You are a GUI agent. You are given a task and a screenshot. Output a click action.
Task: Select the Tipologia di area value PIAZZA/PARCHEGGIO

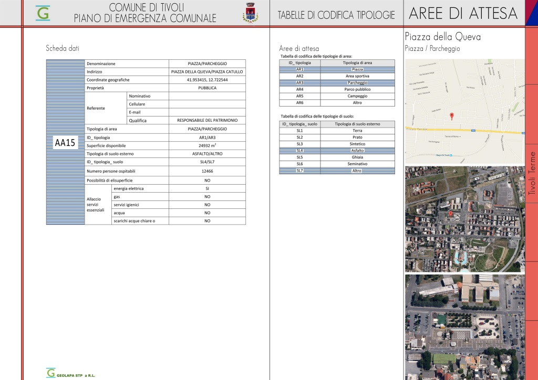pos(207,129)
